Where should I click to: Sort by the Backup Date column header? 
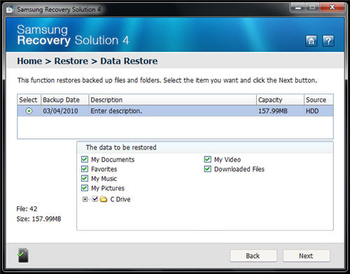click(65, 100)
